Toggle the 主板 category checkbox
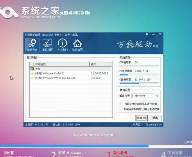The width and height of the screenshot is (192, 157). click(32, 69)
